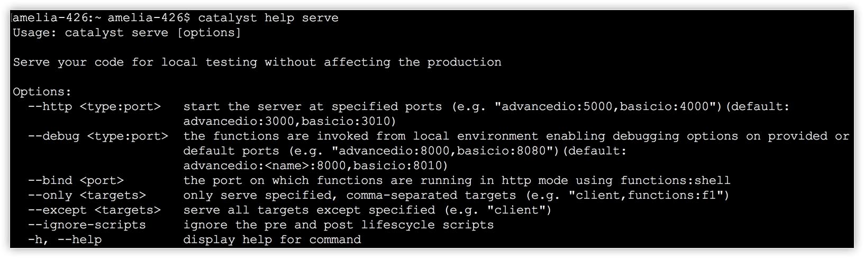Image resolution: width=864 pixels, height=258 pixels.
Task: Click the "-h, --help" option
Action: click(65, 240)
